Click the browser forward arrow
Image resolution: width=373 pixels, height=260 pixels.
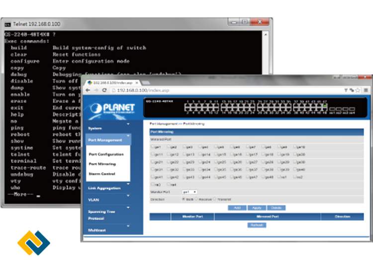95,90
